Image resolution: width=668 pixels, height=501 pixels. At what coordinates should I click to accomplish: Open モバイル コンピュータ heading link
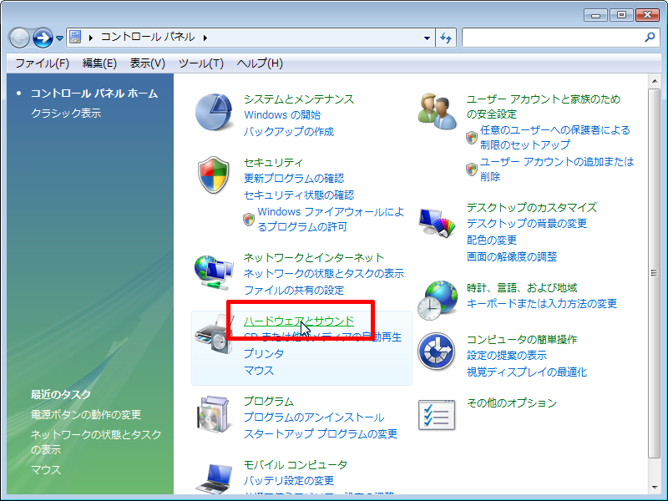point(296,464)
